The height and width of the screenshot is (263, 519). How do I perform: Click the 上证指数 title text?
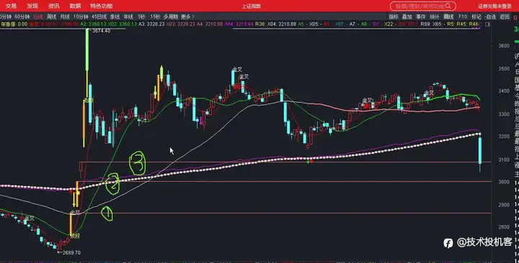tap(252, 6)
